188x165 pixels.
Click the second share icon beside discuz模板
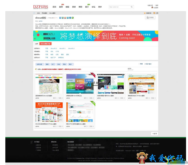click(x=63, y=18)
